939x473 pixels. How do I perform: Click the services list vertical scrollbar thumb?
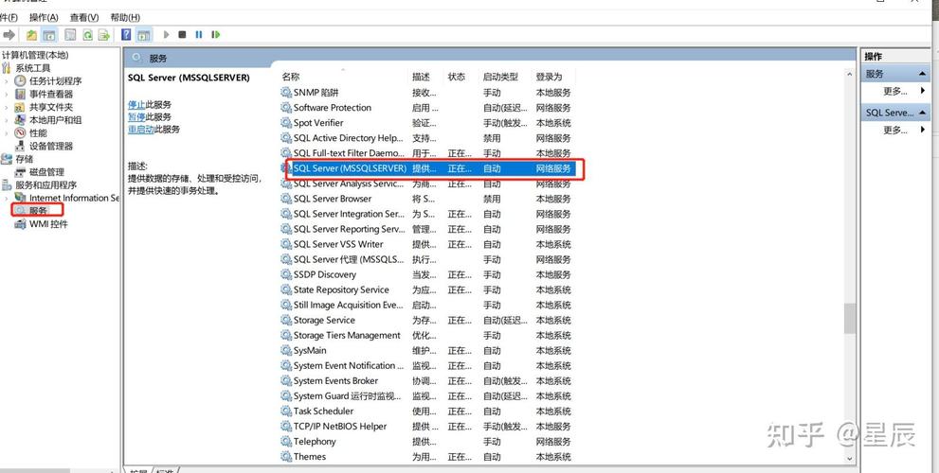(849, 319)
